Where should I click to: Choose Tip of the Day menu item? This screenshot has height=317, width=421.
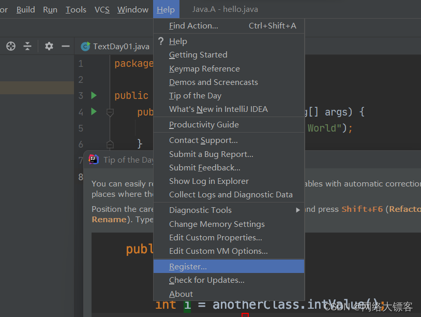pyautogui.click(x=229, y=96)
